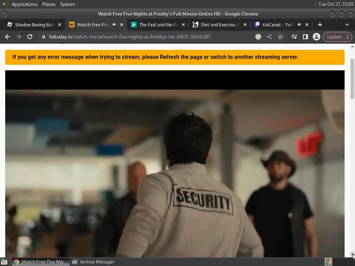The width and height of the screenshot is (355, 266).
Task: Open the media controls icon
Action: pos(294,37)
